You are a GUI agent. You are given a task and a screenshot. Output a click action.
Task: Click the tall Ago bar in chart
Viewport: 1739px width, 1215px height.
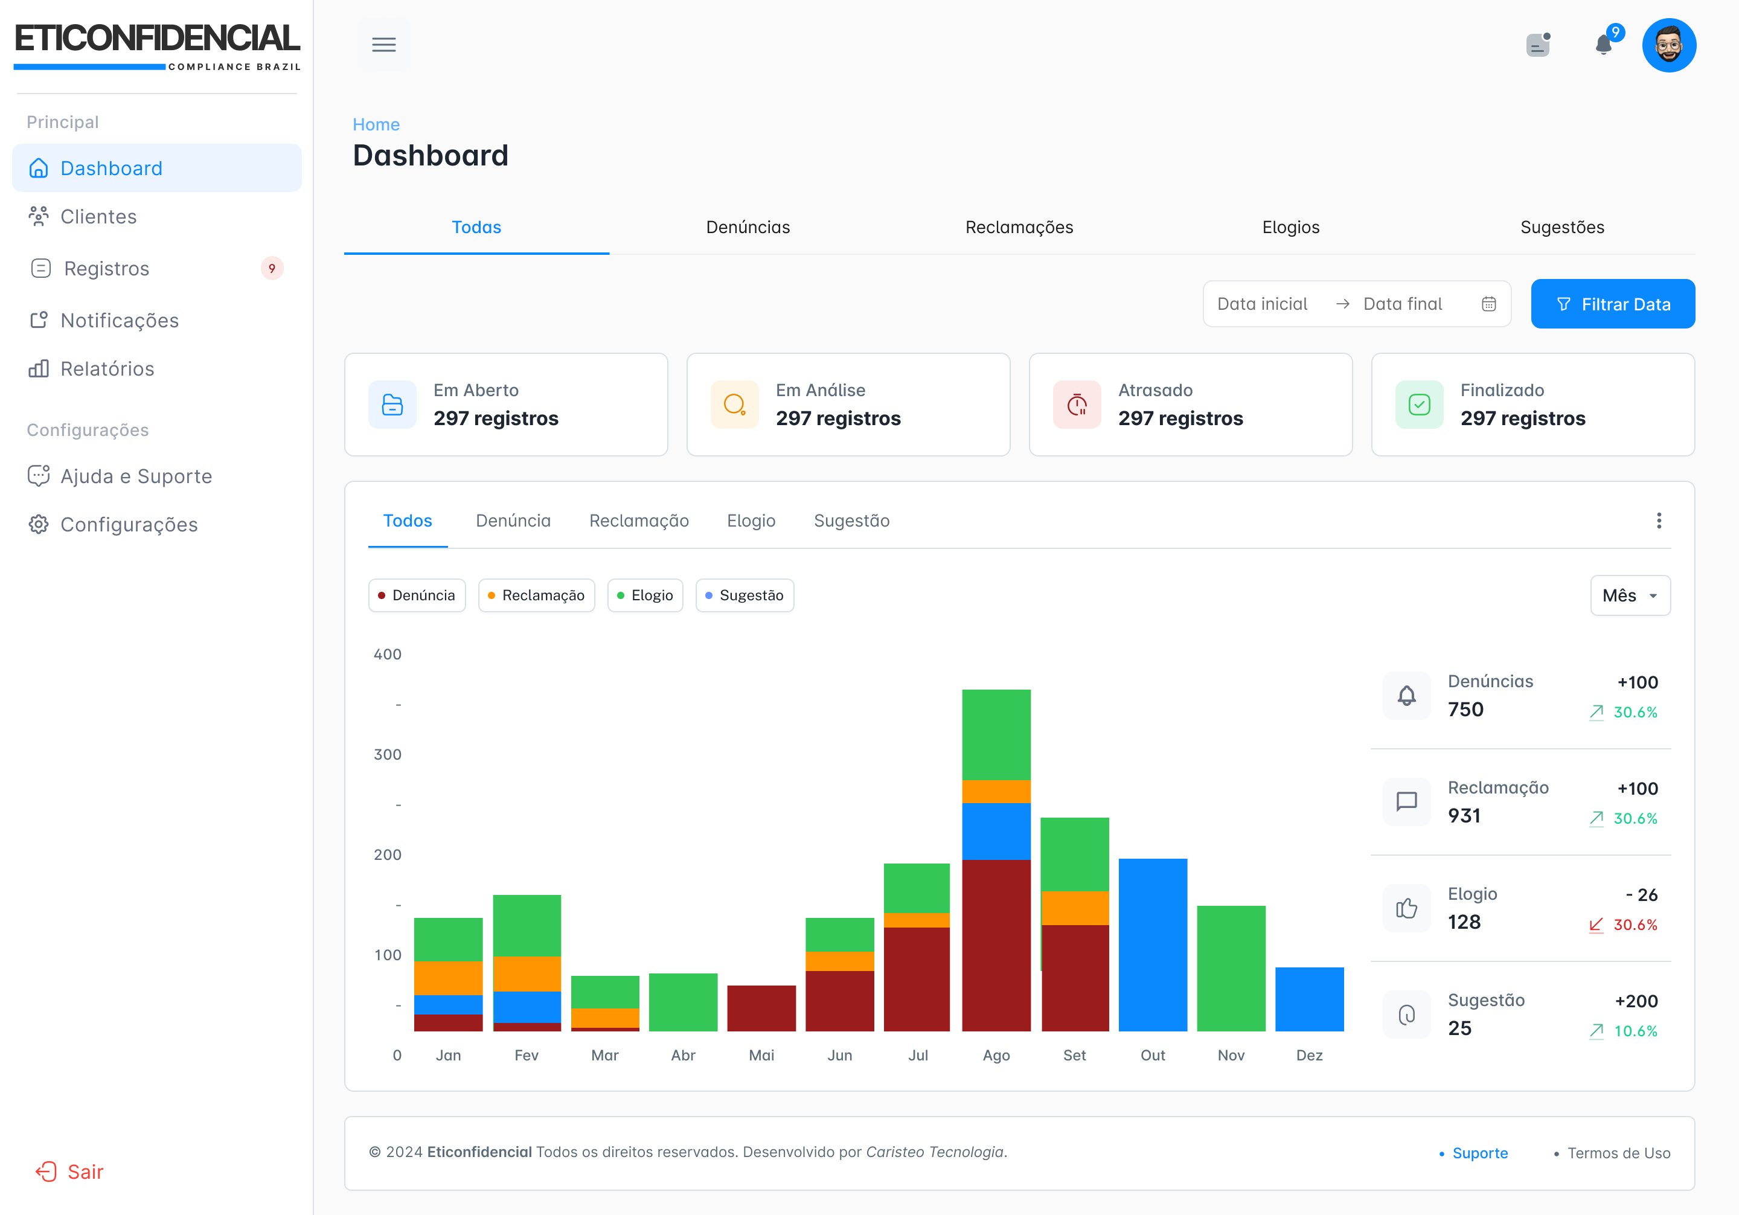(996, 860)
